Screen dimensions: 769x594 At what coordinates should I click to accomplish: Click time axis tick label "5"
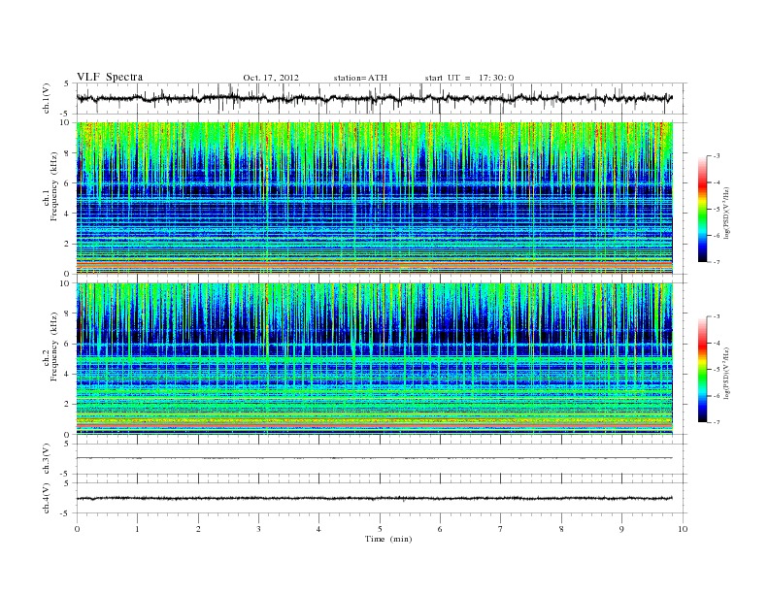(x=380, y=529)
